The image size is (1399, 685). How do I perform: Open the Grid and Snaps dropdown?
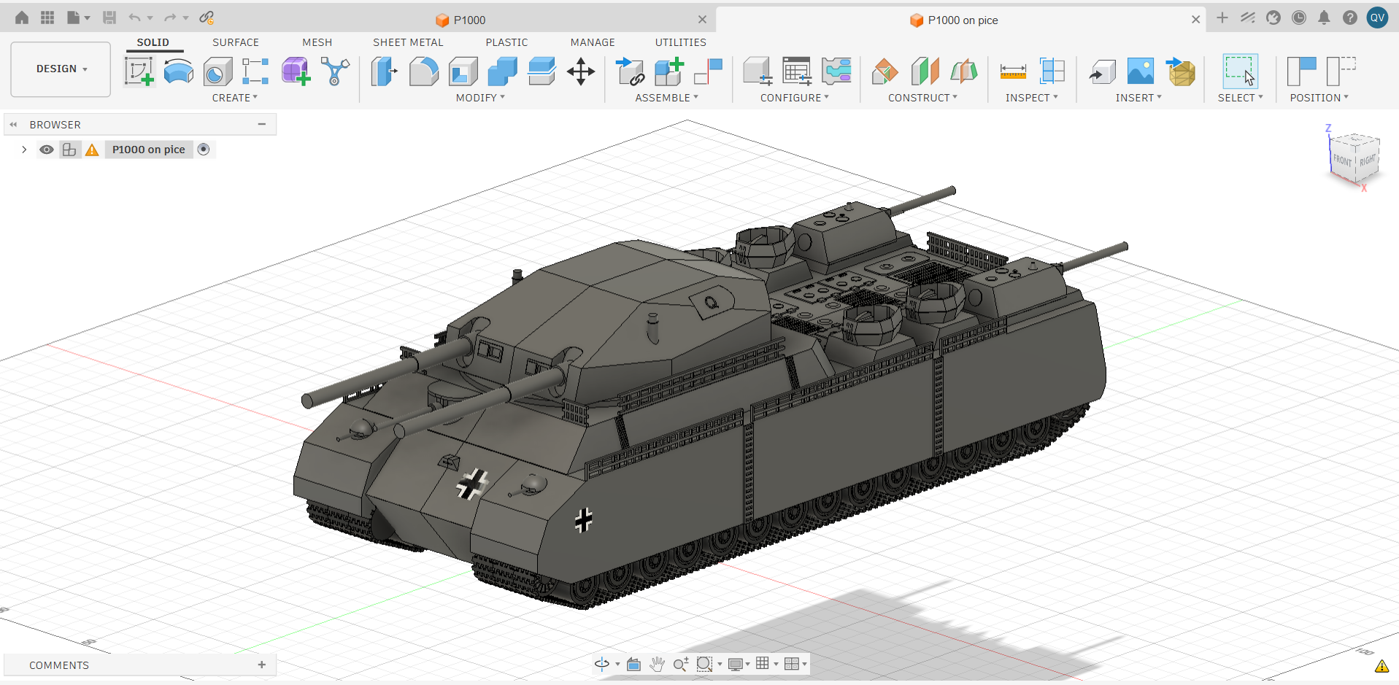(x=766, y=664)
